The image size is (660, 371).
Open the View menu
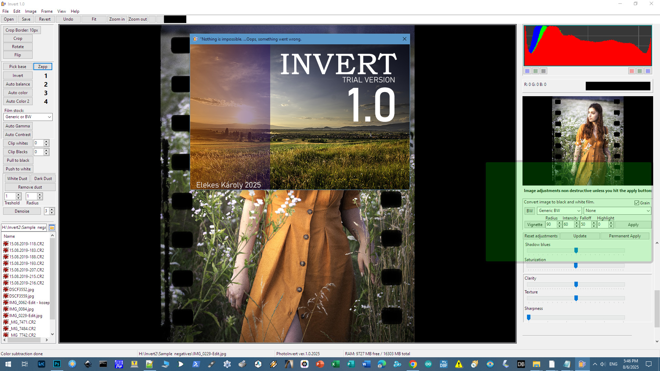[62, 11]
